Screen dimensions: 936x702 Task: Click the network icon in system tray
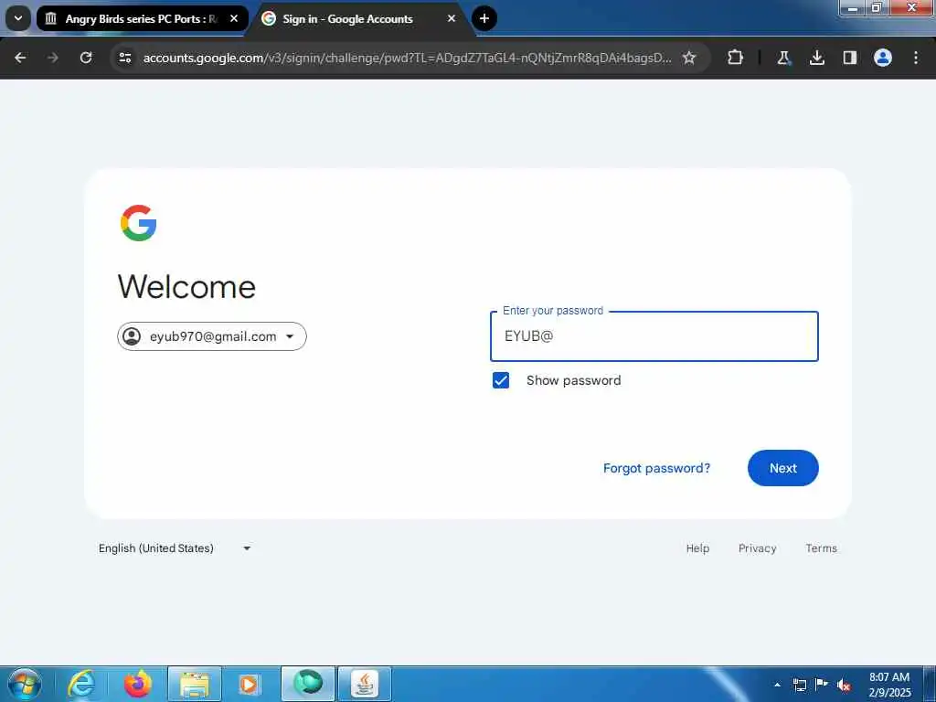tap(800, 685)
